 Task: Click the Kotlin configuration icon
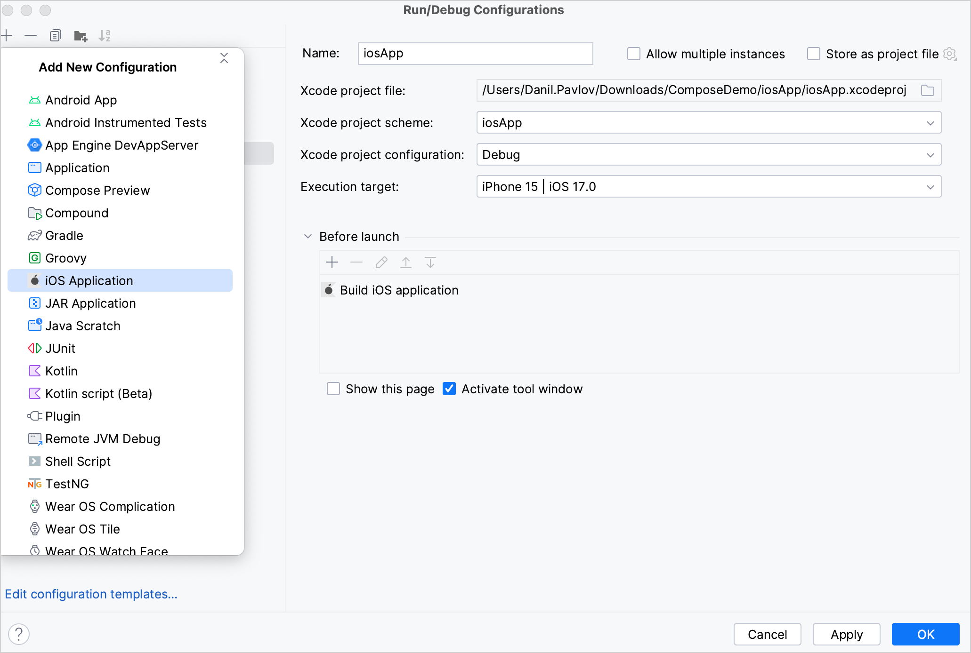tap(33, 371)
